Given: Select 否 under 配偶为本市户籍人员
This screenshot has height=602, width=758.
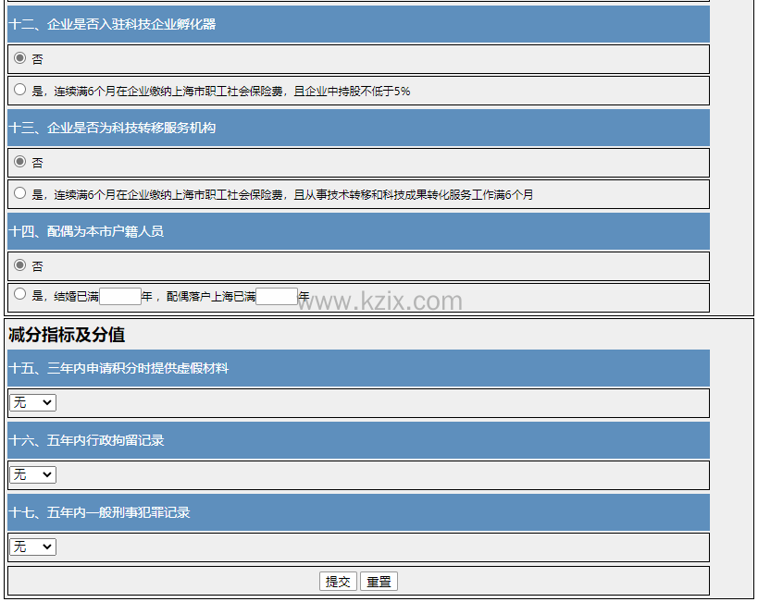Looking at the screenshot, I should (19, 265).
